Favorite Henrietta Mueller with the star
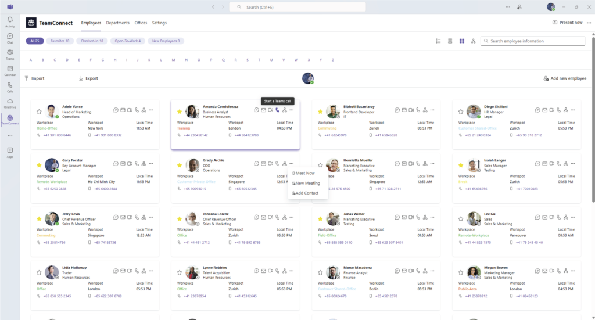 tap(320, 166)
